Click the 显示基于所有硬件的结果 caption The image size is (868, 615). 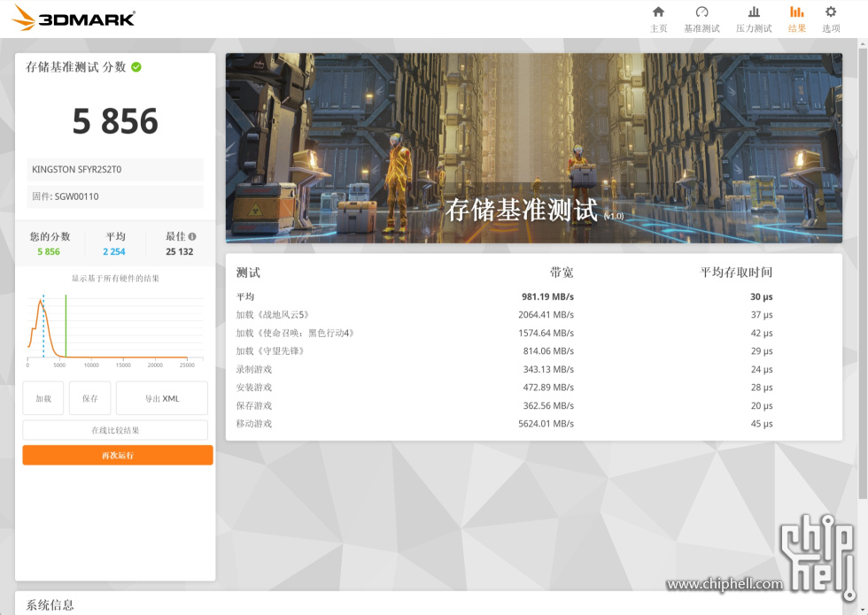pos(115,278)
